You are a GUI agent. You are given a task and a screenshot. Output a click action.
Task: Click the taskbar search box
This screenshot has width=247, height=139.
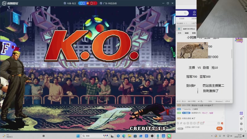95,136
